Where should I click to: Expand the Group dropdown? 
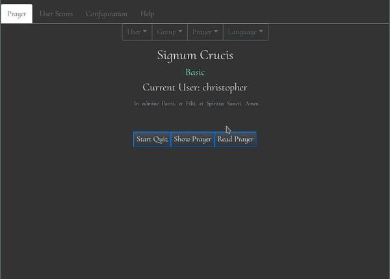(170, 32)
